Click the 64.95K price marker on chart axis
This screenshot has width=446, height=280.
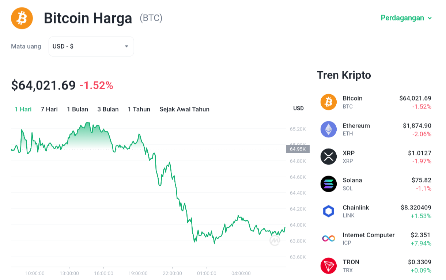coord(298,149)
